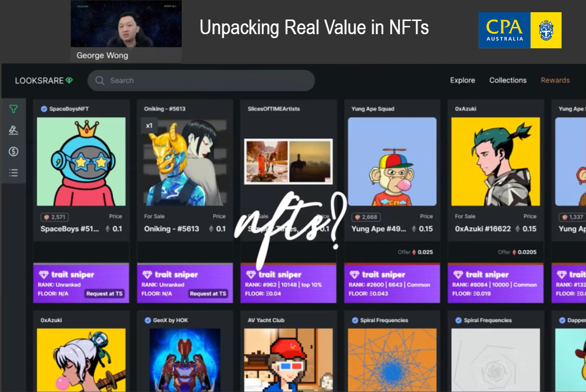Select the dollar coin sidebar icon
The height and width of the screenshot is (392, 586).
[x=13, y=151]
